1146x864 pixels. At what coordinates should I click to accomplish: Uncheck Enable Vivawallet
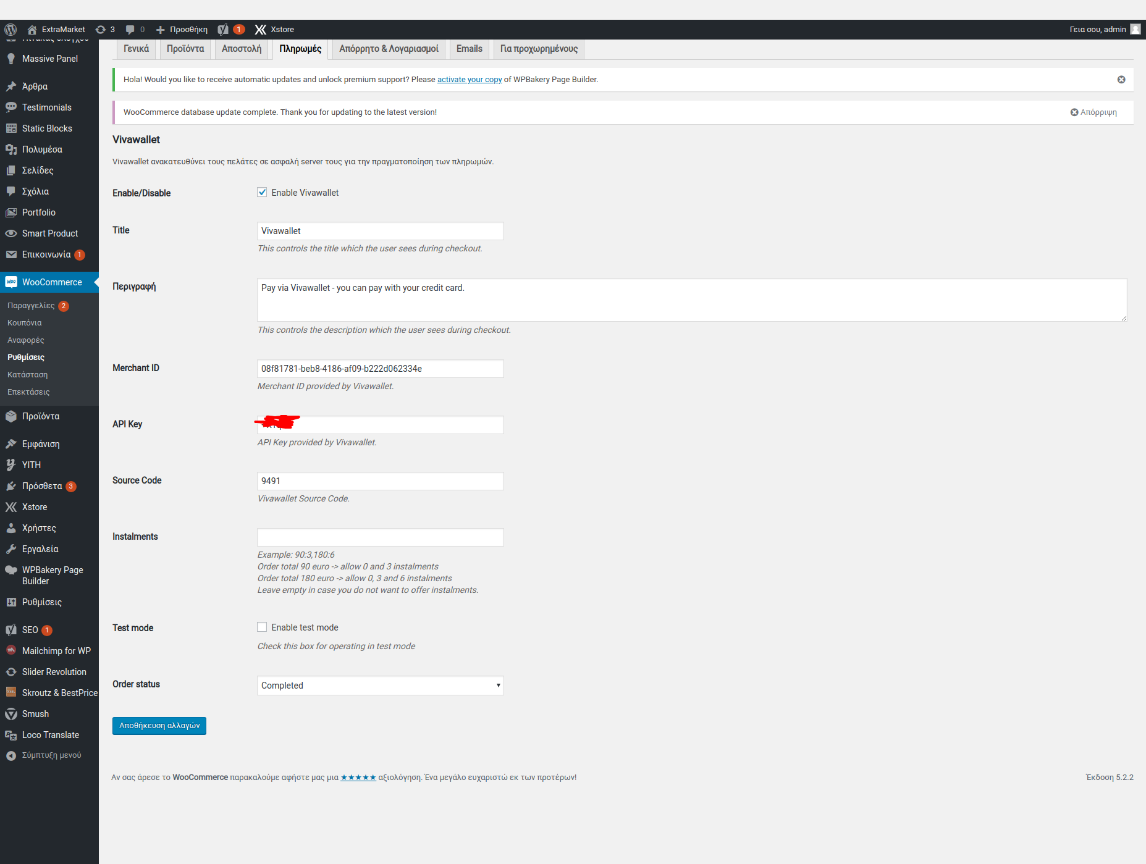click(x=262, y=192)
